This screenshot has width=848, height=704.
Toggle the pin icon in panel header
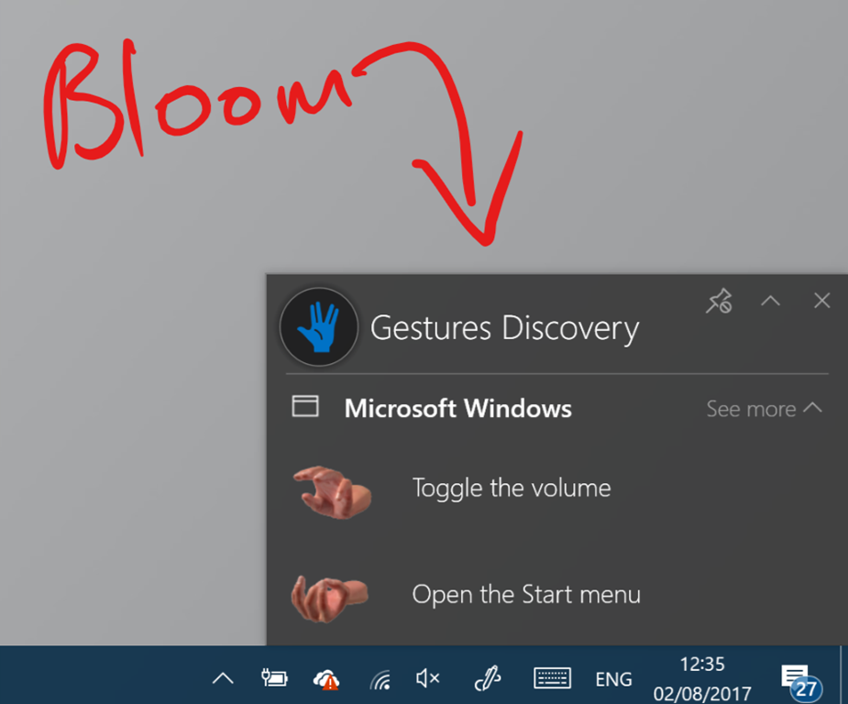pos(720,302)
